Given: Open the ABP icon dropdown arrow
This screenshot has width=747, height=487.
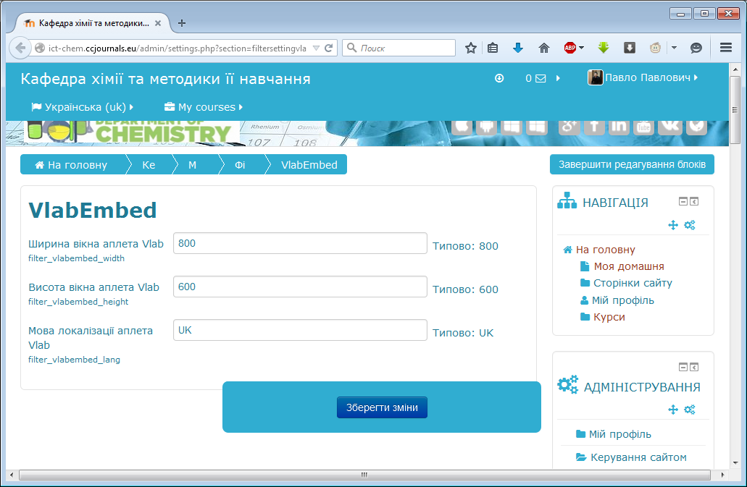Looking at the screenshot, I should (x=581, y=48).
